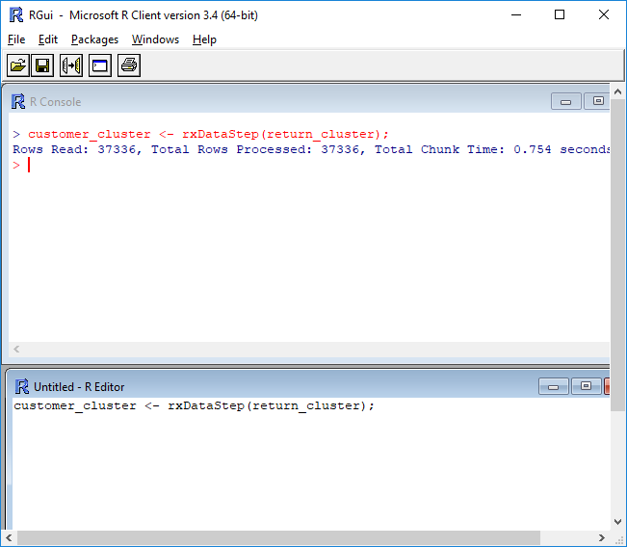Open the Help menu

204,39
